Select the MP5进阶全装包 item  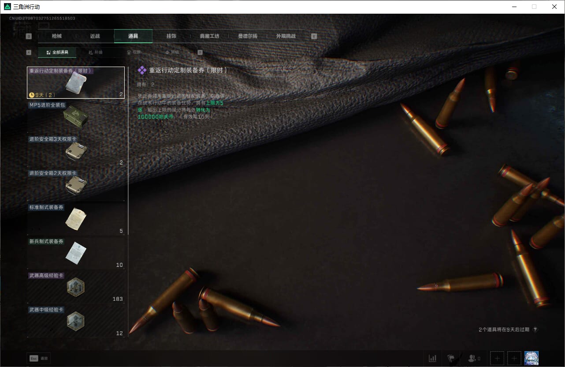click(76, 117)
